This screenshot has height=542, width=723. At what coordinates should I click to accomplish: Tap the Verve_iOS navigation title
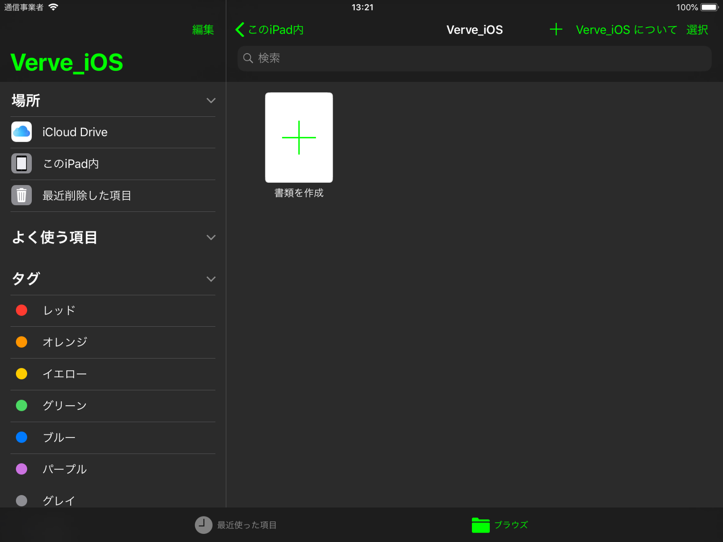coord(474,30)
